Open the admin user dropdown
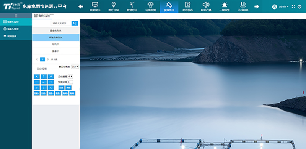Image resolution: width=306 pixels, height=149 pixels. point(280,6)
